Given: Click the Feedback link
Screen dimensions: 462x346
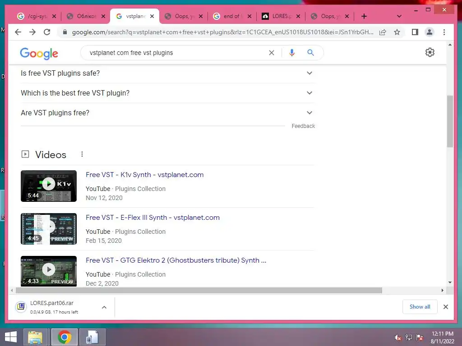Looking at the screenshot, I should tap(303, 126).
